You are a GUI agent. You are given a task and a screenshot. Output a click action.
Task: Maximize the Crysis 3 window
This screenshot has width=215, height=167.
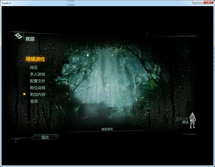pyautogui.click(x=201, y=2)
